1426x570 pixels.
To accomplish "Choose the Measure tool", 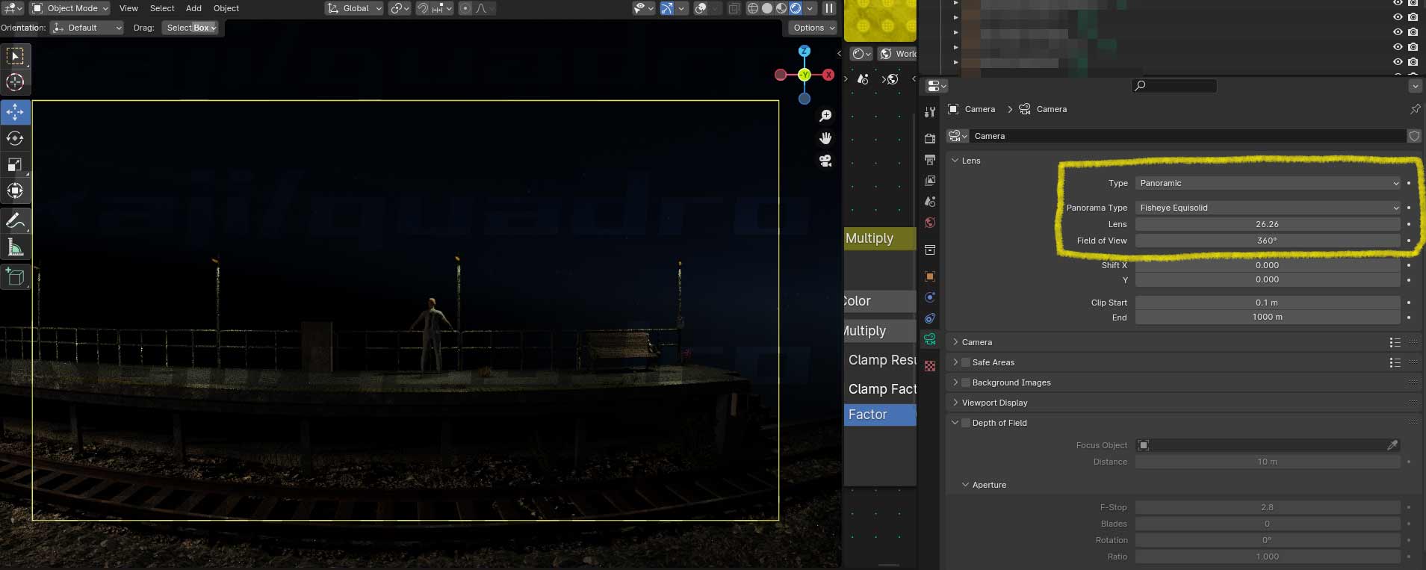I will [x=15, y=247].
